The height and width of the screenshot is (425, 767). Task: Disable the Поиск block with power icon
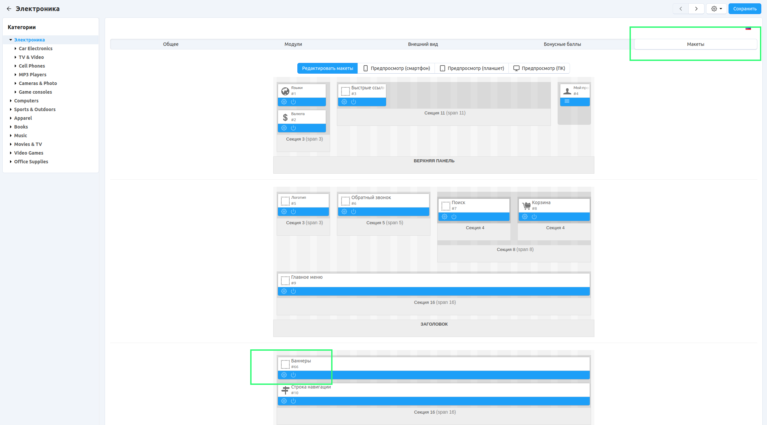[x=454, y=217]
